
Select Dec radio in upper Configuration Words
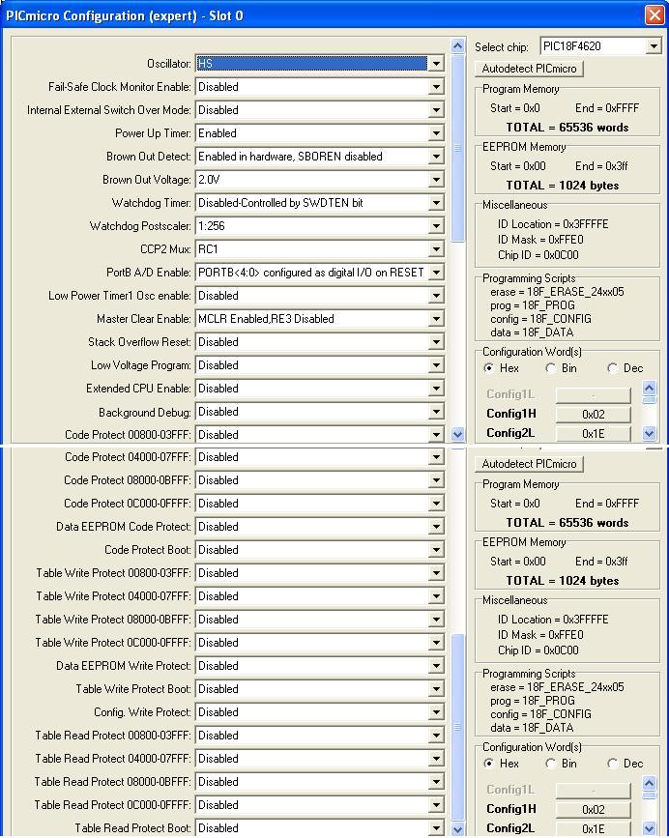click(x=612, y=368)
